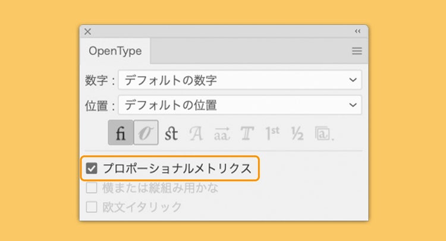Screen dimensions: 446x241
Task: Enable Discretionary Ligatures (st) icon
Action: (x=171, y=133)
